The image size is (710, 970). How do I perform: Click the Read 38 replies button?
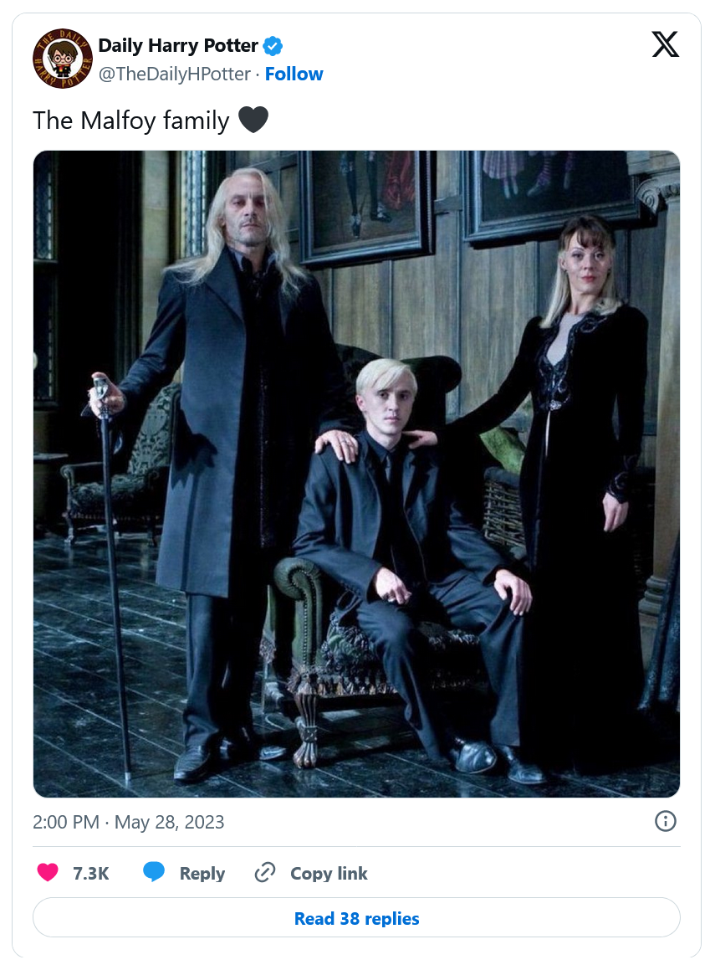pyautogui.click(x=356, y=918)
